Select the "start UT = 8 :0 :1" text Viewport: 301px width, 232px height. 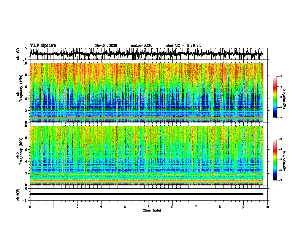point(184,45)
